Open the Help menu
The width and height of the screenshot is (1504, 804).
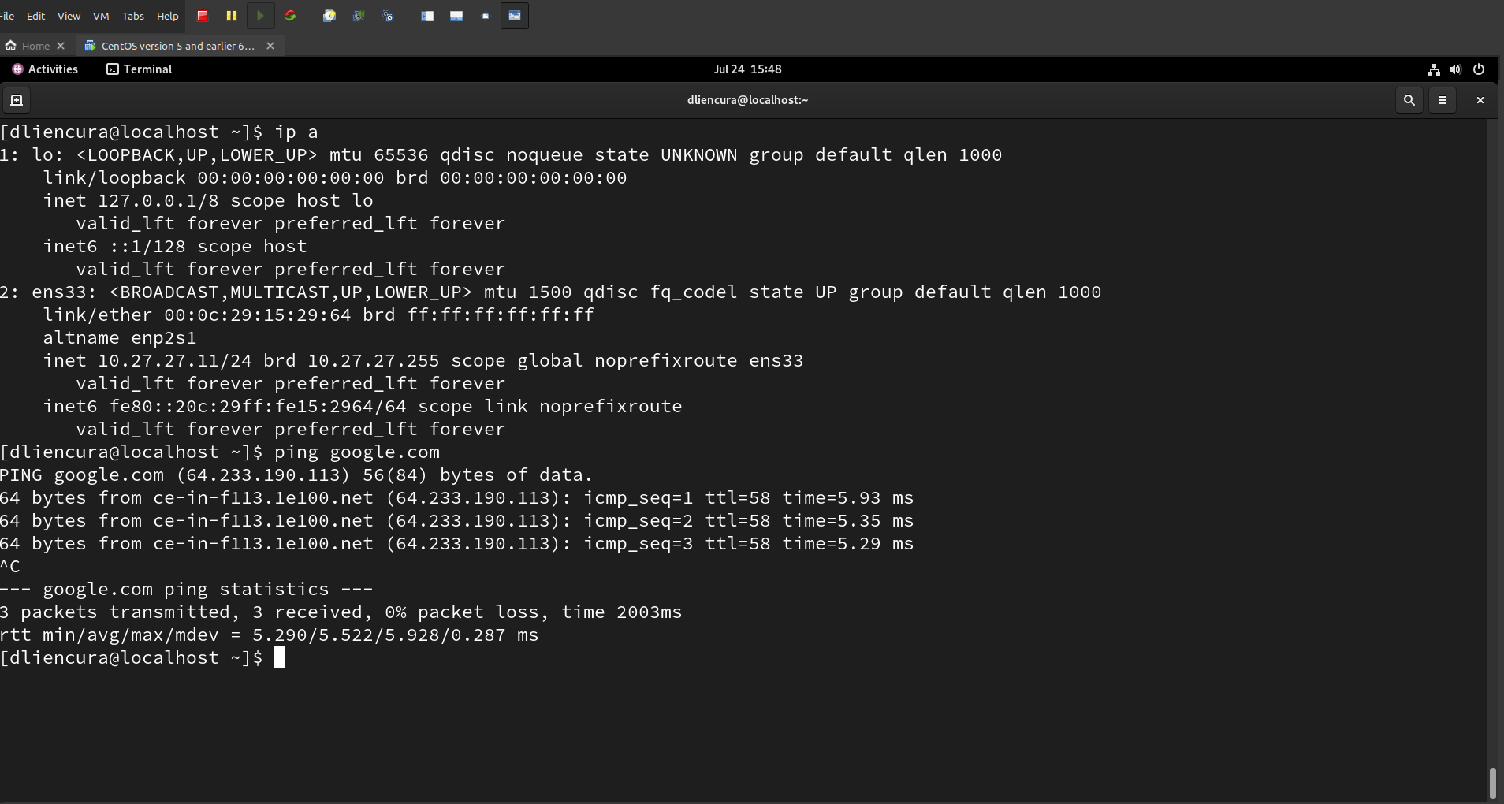[x=167, y=16]
